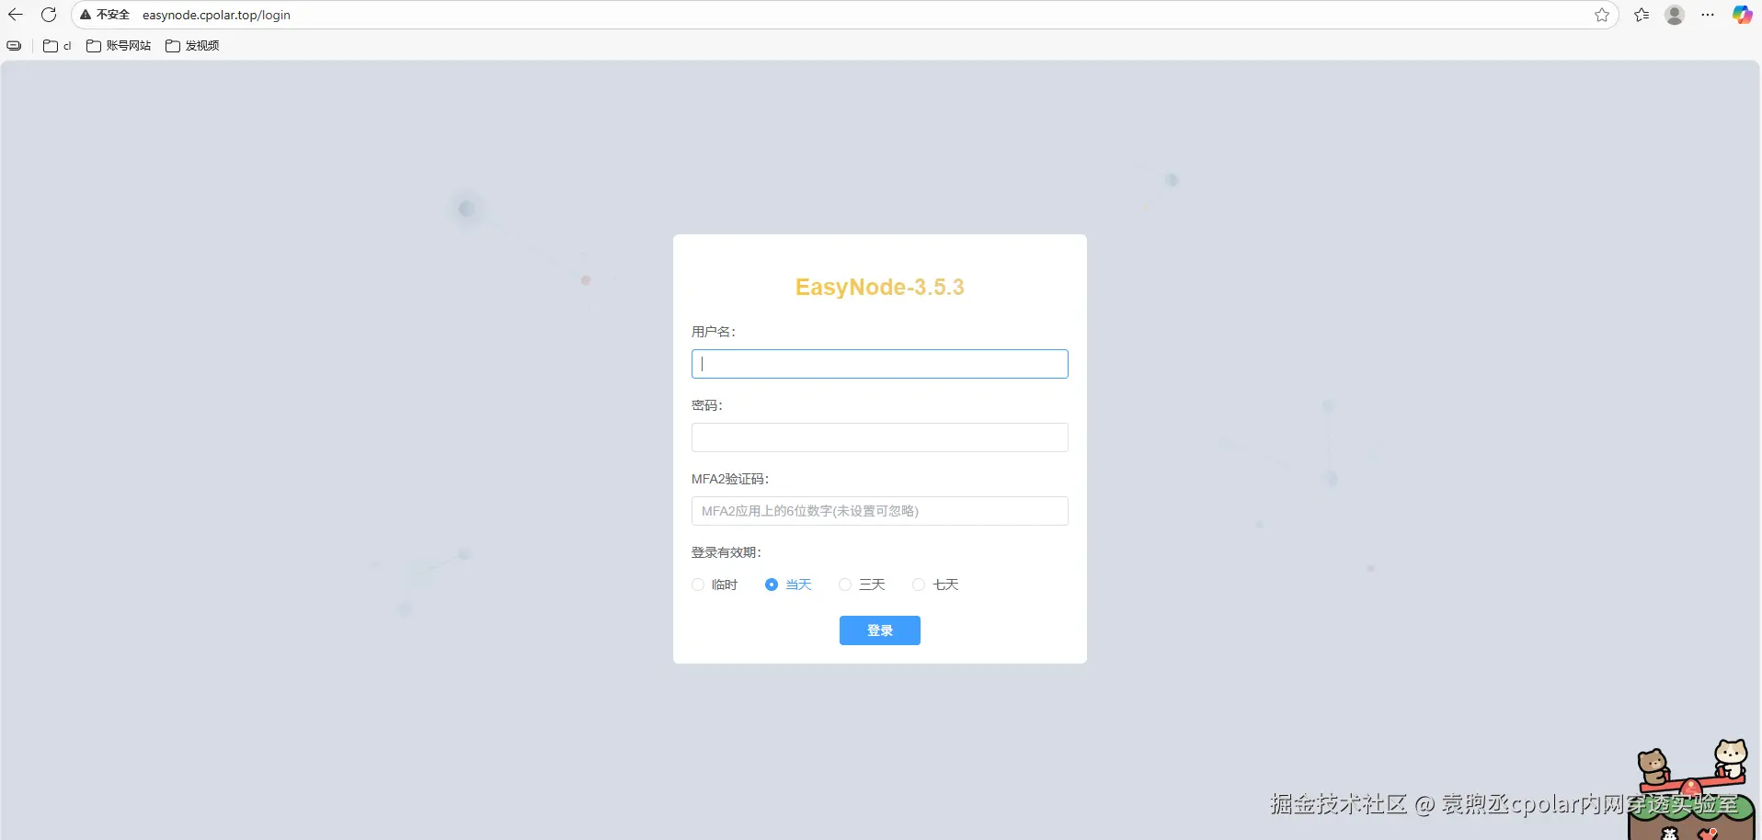This screenshot has height=840, width=1762.
Task: Open the 不安全 site security warning
Action: tap(105, 15)
